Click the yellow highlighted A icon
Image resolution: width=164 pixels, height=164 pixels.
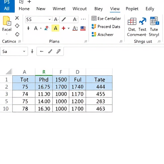click(55, 28)
